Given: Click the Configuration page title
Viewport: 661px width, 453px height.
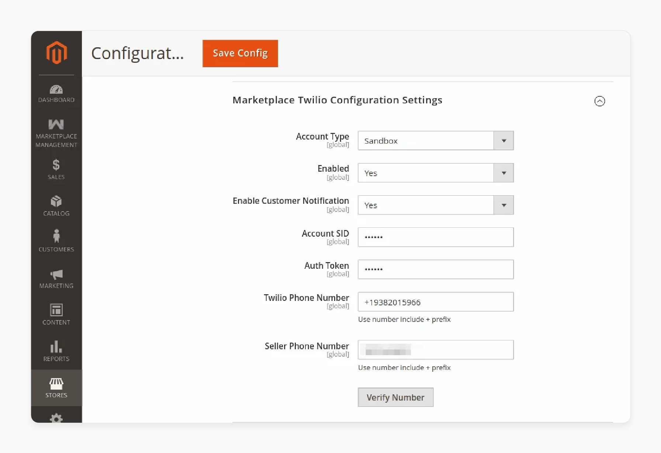Looking at the screenshot, I should pyautogui.click(x=137, y=54).
